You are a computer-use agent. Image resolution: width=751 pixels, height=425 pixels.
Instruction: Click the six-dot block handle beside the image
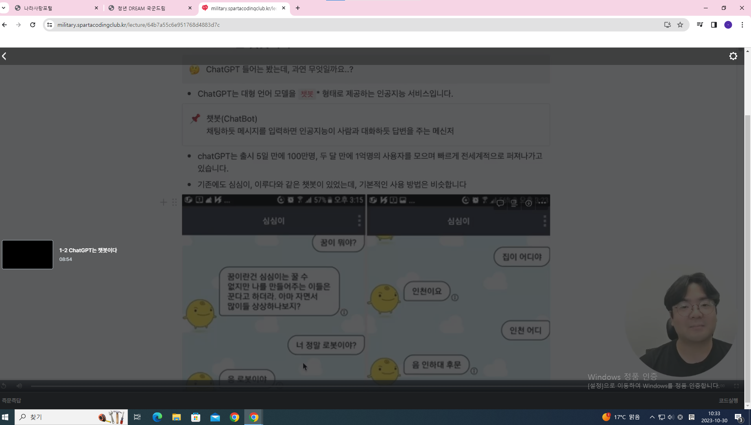coord(174,202)
